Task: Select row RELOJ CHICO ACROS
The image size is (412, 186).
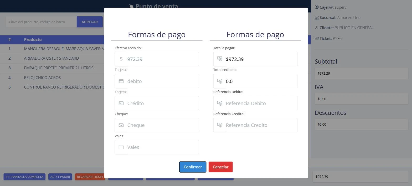Action: click(x=52, y=78)
